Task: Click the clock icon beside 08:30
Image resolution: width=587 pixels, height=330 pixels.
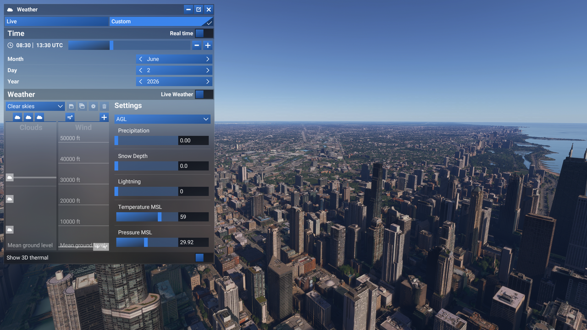Action: [11, 45]
